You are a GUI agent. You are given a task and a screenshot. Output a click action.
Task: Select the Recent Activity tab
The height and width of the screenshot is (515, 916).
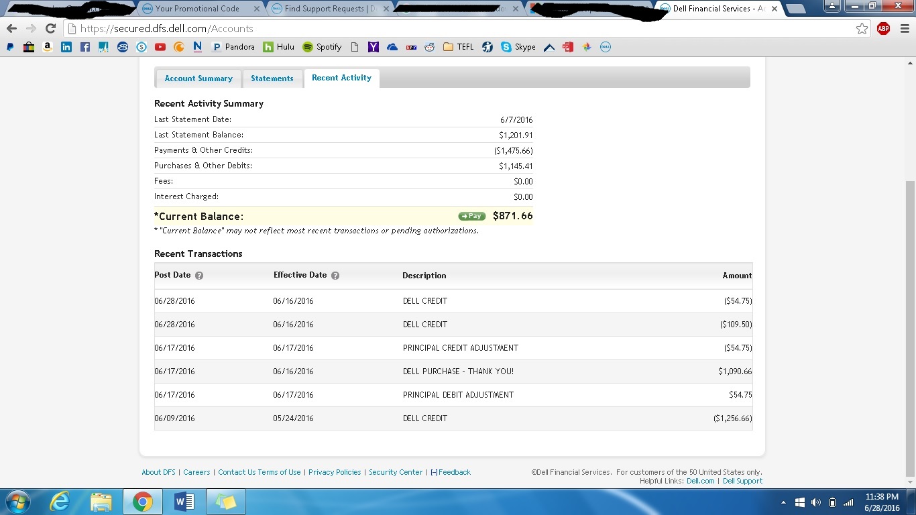coord(341,78)
